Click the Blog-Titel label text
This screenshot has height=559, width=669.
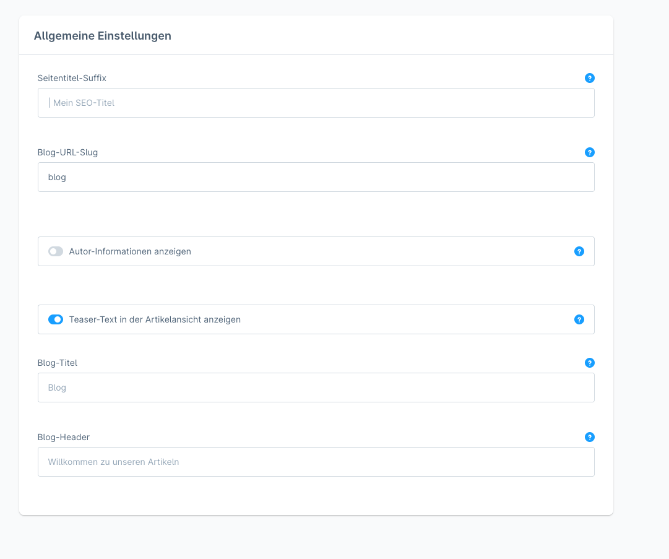(x=58, y=363)
